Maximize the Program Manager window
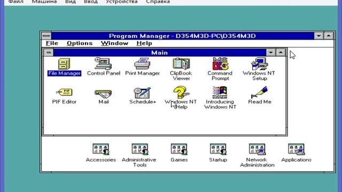 pyautogui.click(x=329, y=36)
